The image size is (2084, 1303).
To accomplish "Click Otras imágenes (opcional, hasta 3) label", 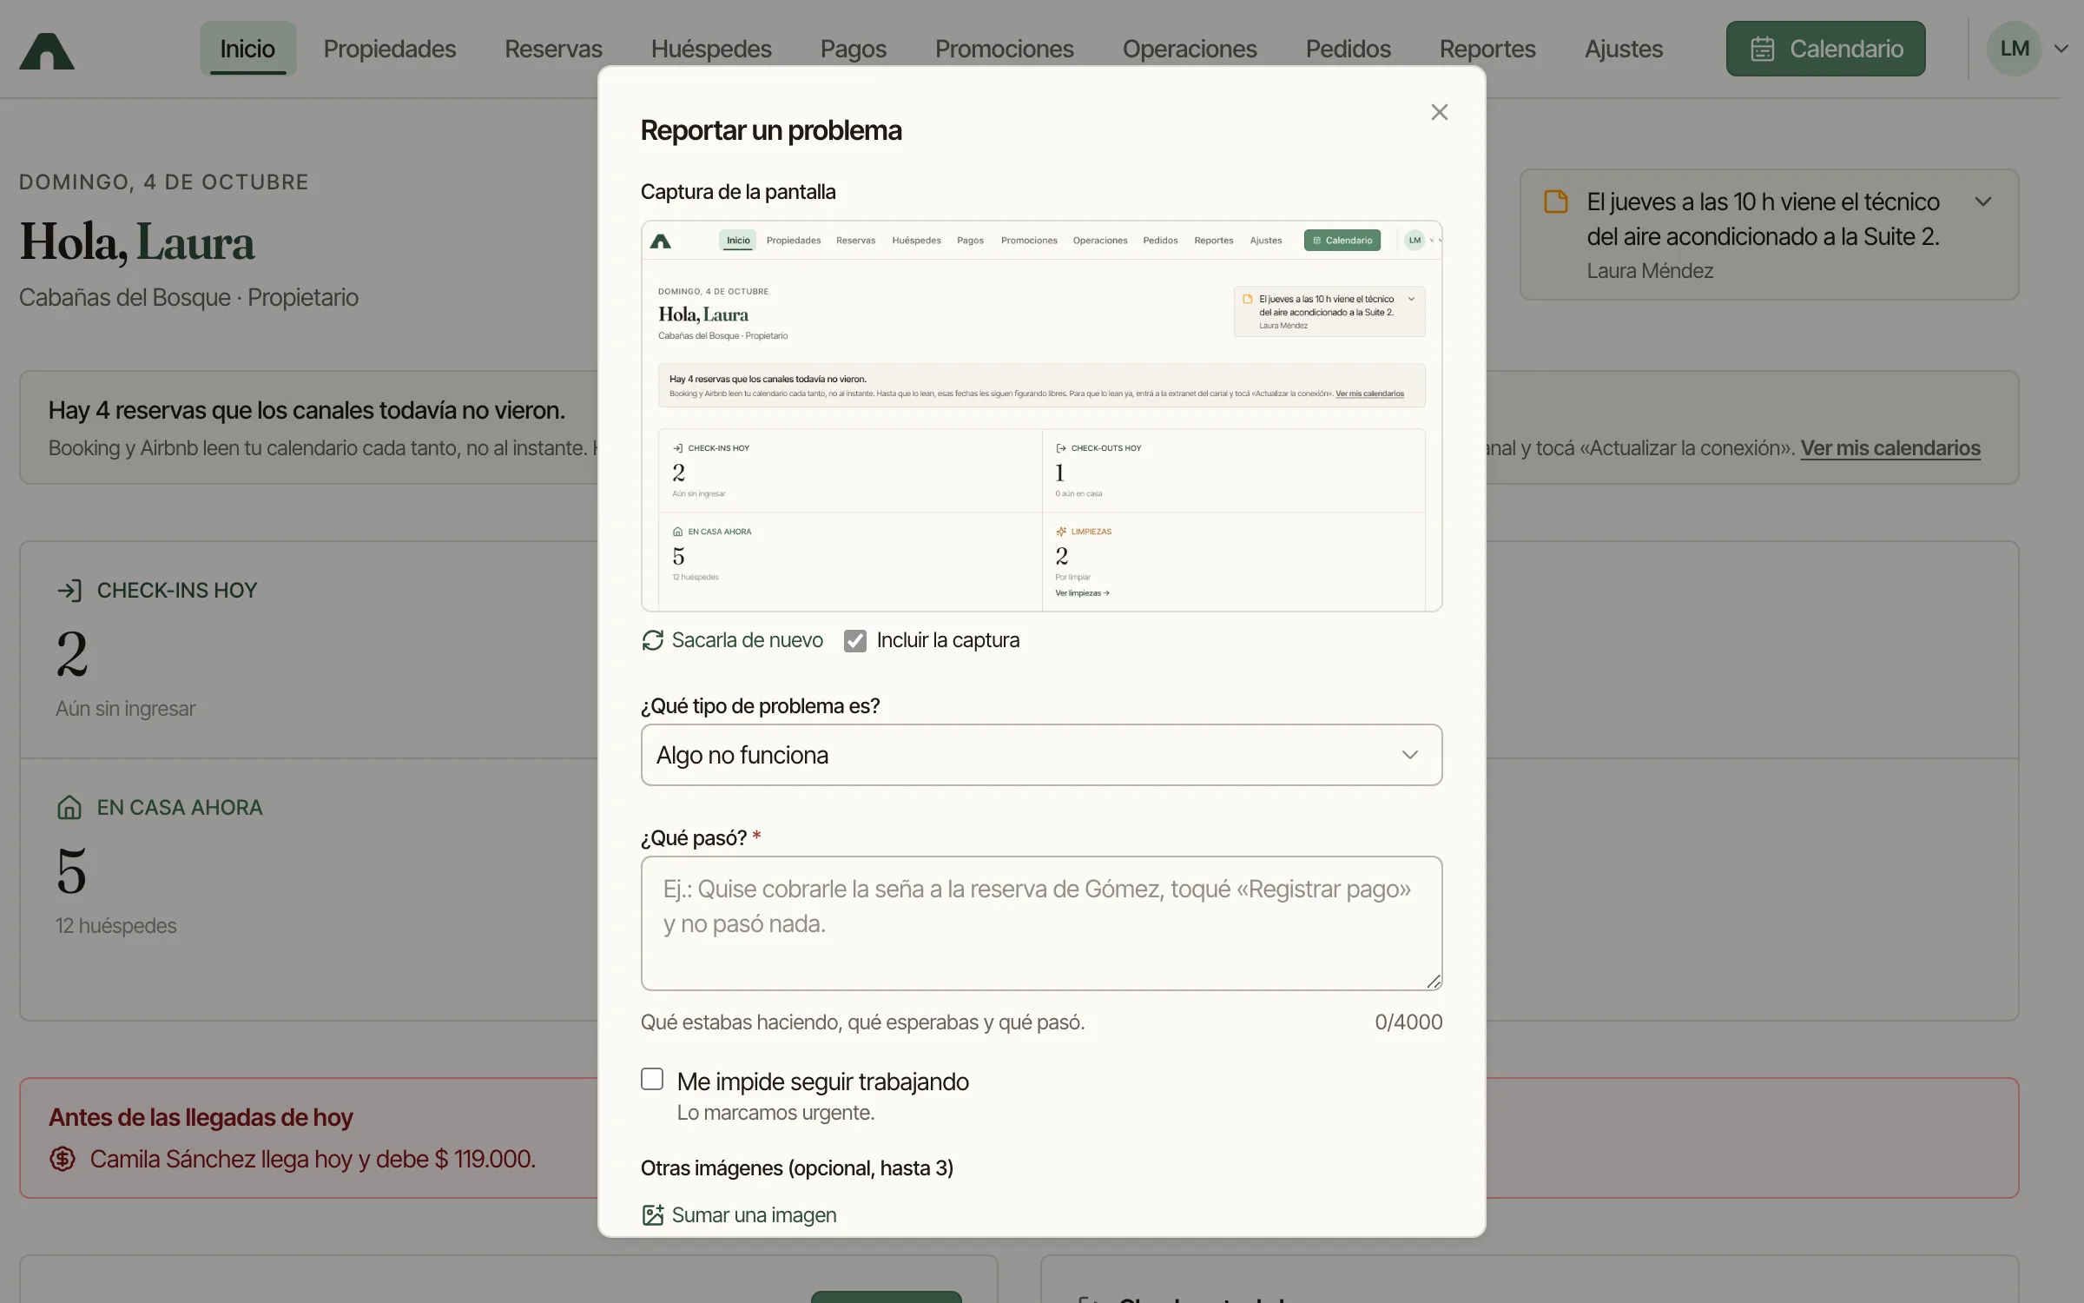I will tap(796, 1168).
